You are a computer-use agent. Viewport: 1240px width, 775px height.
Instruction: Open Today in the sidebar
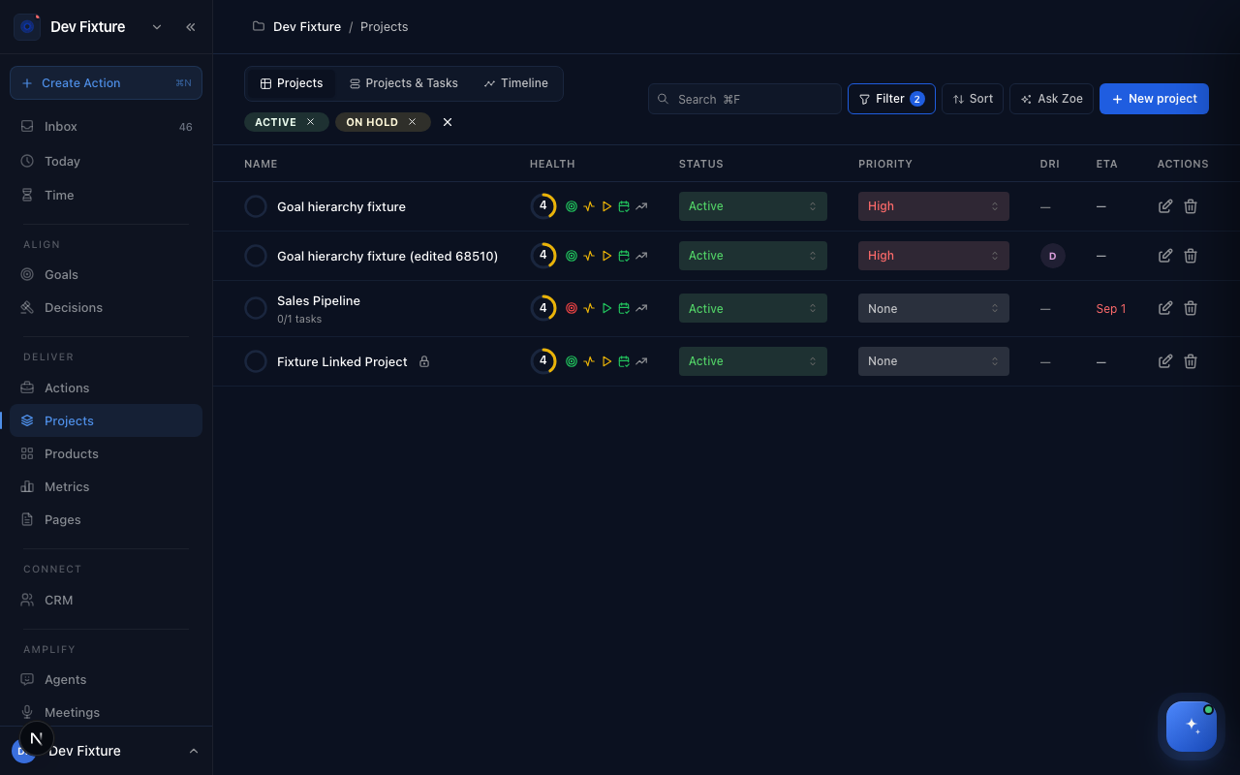click(x=106, y=161)
